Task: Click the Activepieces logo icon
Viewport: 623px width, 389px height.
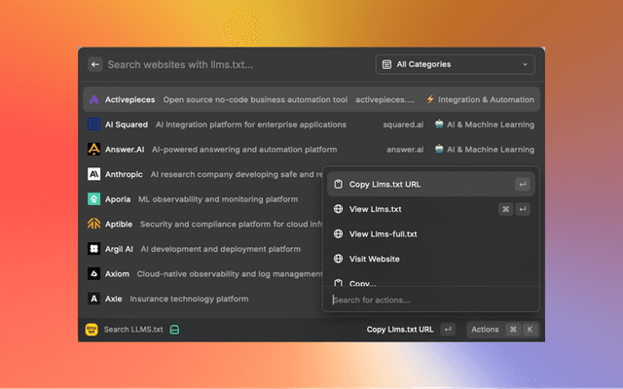Action: click(94, 99)
